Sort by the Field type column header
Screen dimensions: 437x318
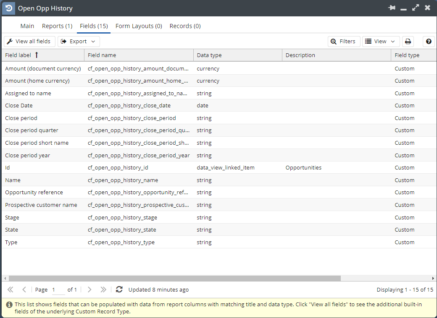click(x=414, y=55)
